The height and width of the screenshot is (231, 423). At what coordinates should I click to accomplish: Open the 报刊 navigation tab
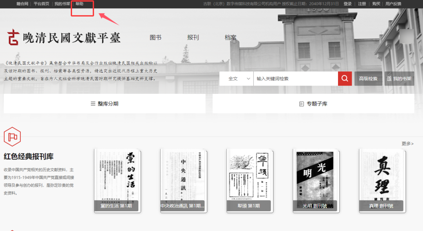tap(193, 38)
